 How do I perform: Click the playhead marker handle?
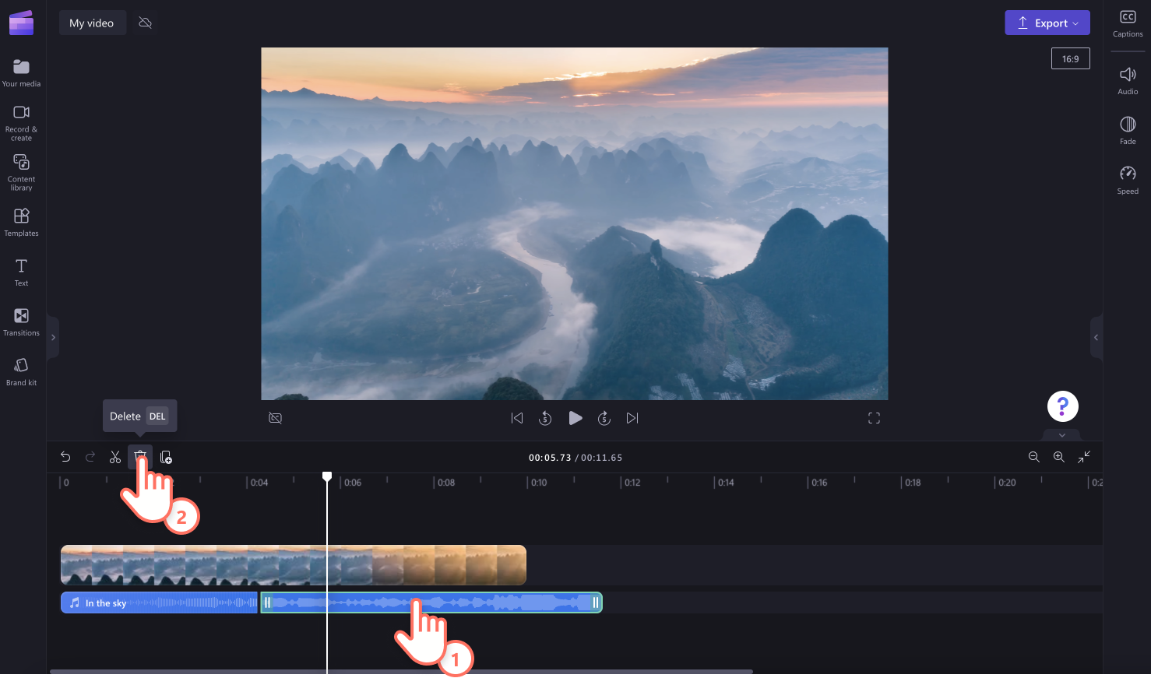click(x=327, y=476)
